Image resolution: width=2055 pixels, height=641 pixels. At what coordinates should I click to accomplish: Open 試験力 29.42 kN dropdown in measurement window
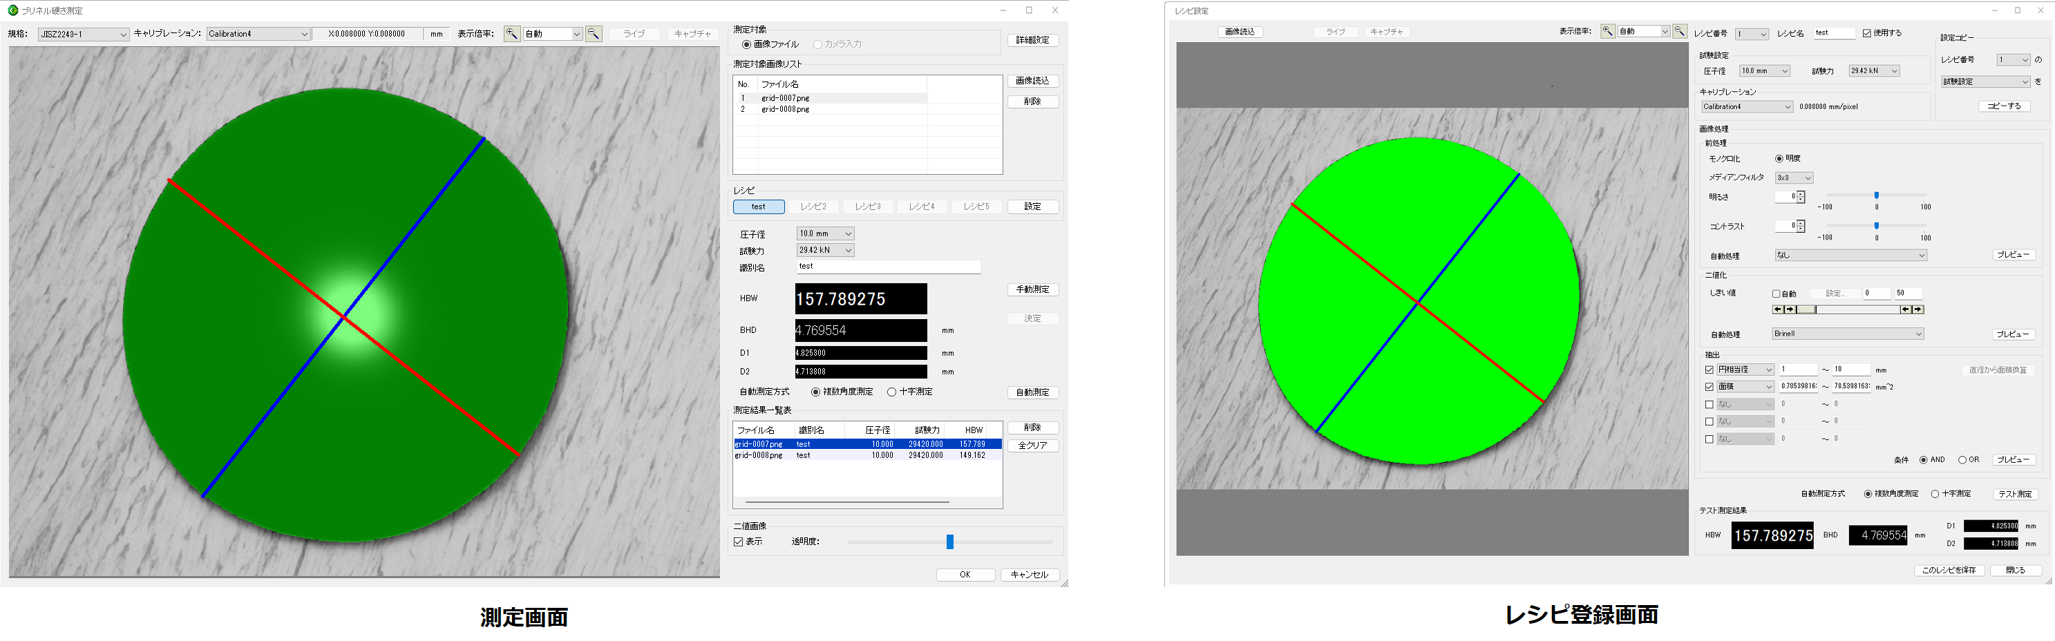(x=826, y=250)
